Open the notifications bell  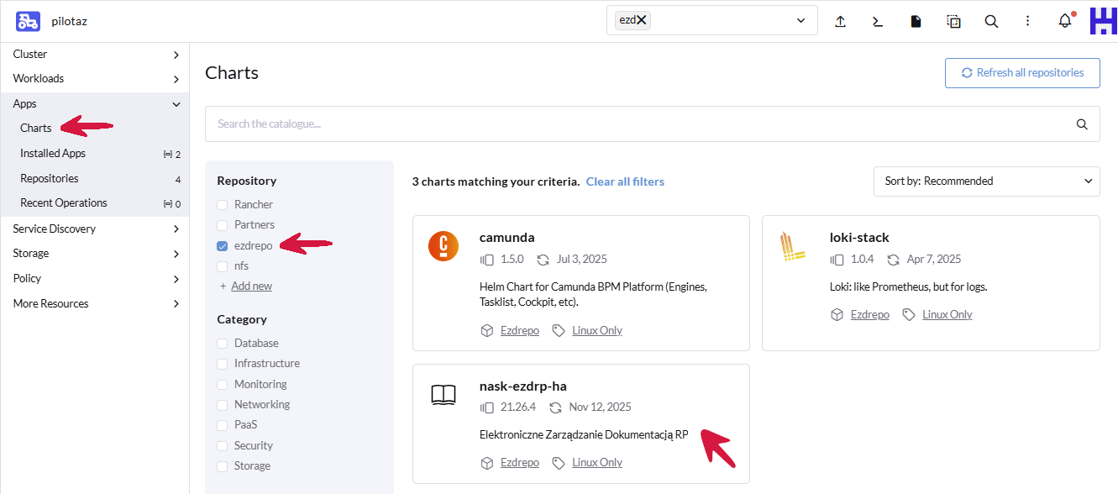1065,22
